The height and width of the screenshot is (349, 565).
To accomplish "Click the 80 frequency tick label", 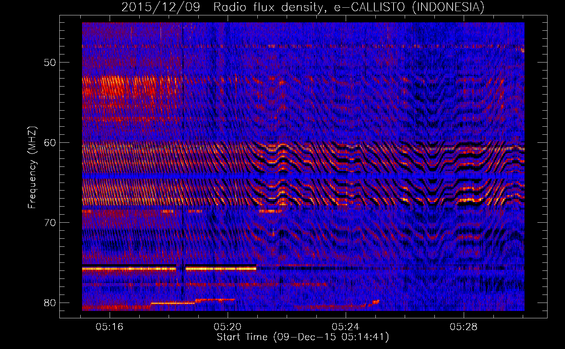I will pos(50,303).
